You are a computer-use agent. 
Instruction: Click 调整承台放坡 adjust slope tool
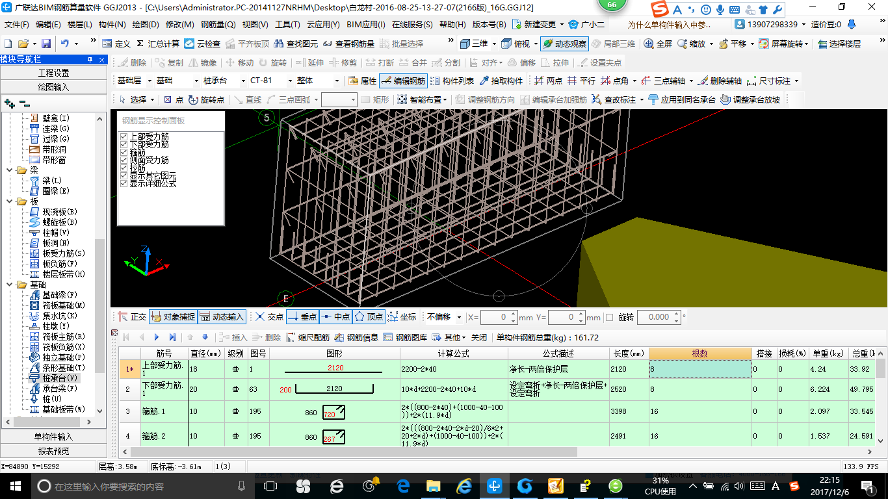point(750,99)
